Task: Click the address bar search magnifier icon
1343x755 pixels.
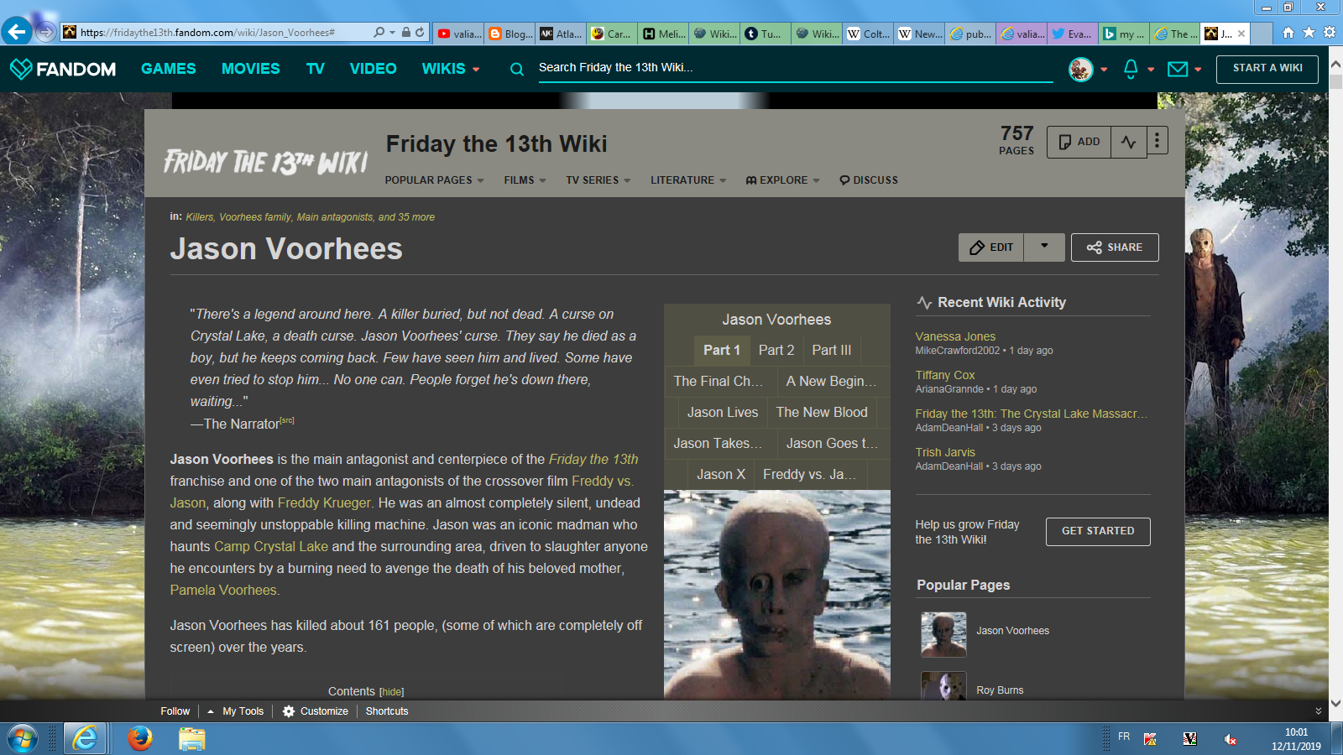Action: tap(379, 33)
